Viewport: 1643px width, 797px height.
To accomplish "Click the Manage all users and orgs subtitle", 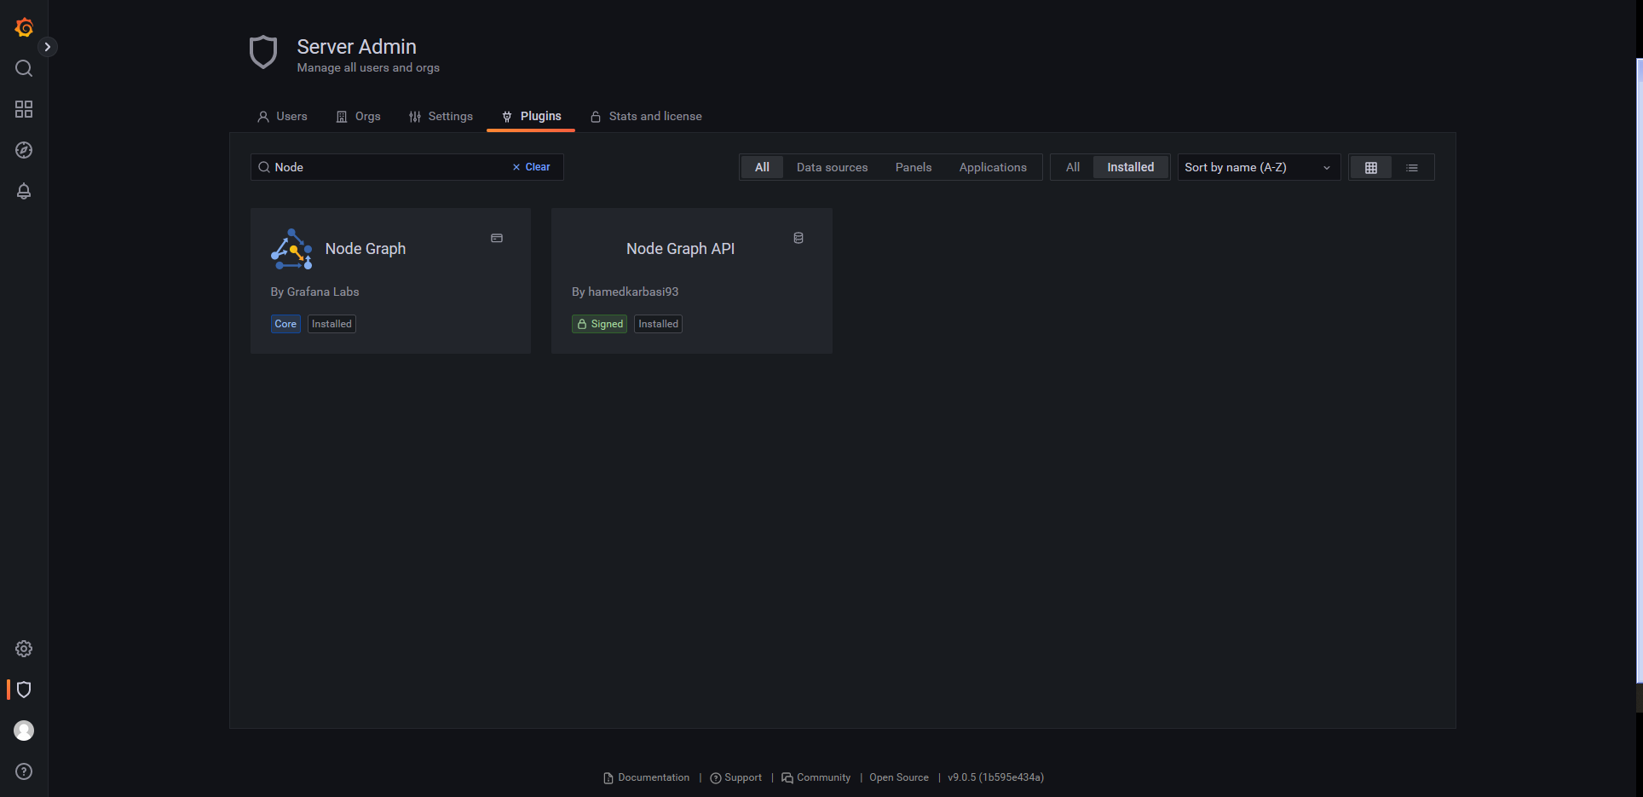I will tap(368, 68).
